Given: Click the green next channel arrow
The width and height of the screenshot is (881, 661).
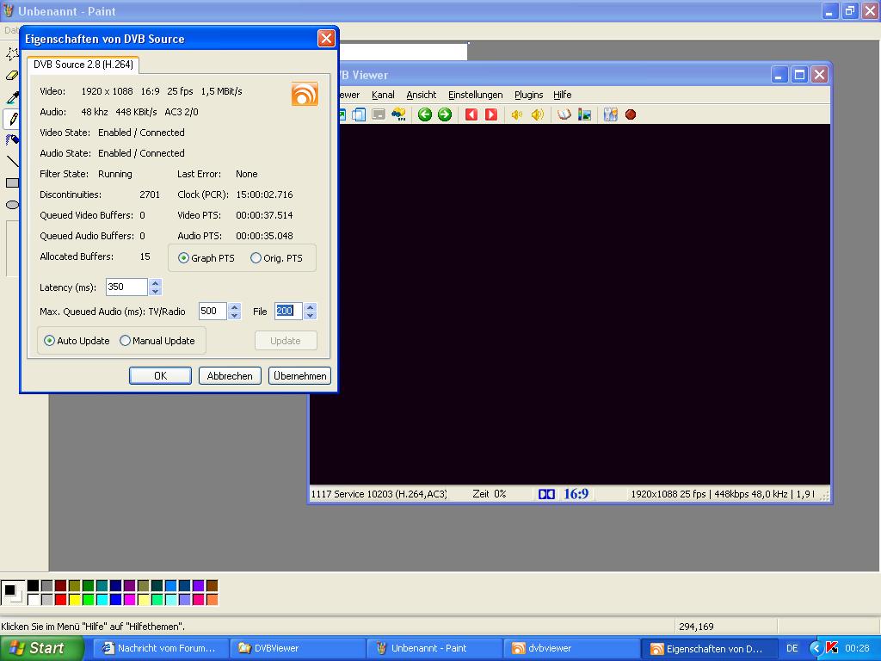Looking at the screenshot, I should (445, 114).
